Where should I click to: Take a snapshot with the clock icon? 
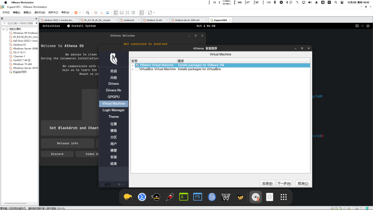coord(96,12)
